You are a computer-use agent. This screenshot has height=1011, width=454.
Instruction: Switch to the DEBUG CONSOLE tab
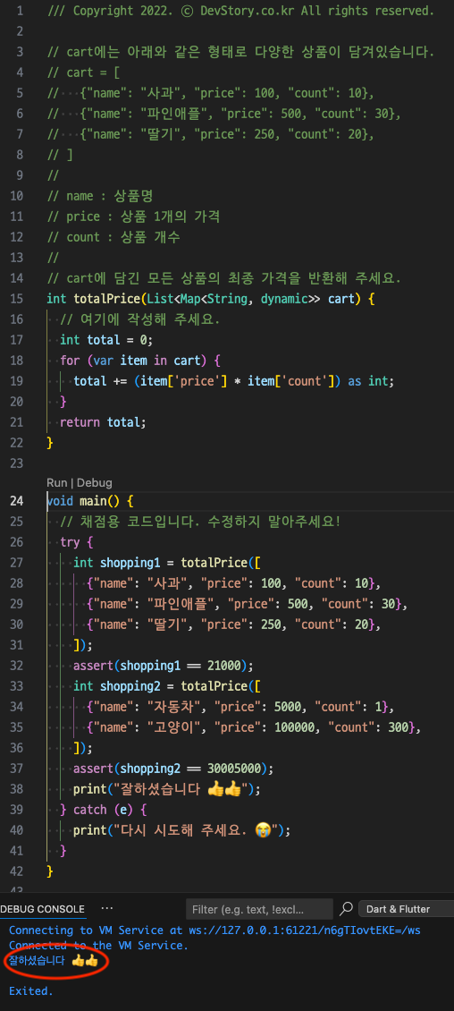pos(43,909)
